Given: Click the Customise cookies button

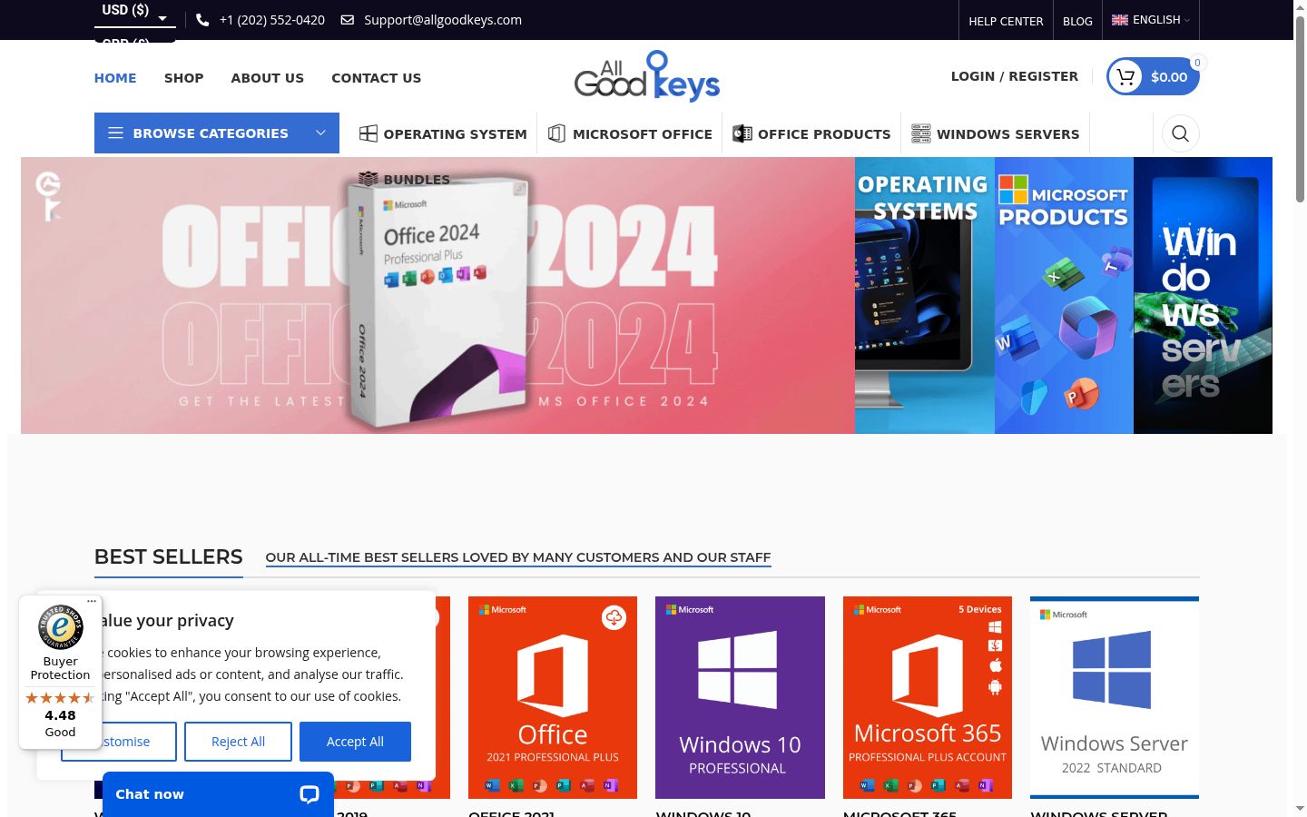Looking at the screenshot, I should 119,742.
